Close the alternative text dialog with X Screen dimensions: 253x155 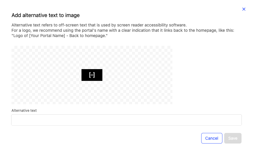click(244, 9)
